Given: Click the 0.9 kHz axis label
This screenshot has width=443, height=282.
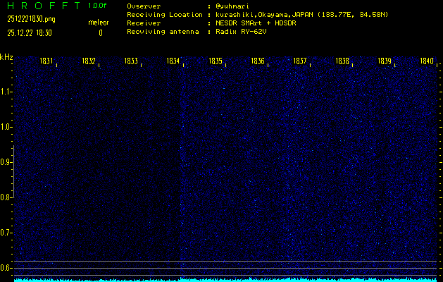Looking at the screenshot, I should (x=6, y=162).
